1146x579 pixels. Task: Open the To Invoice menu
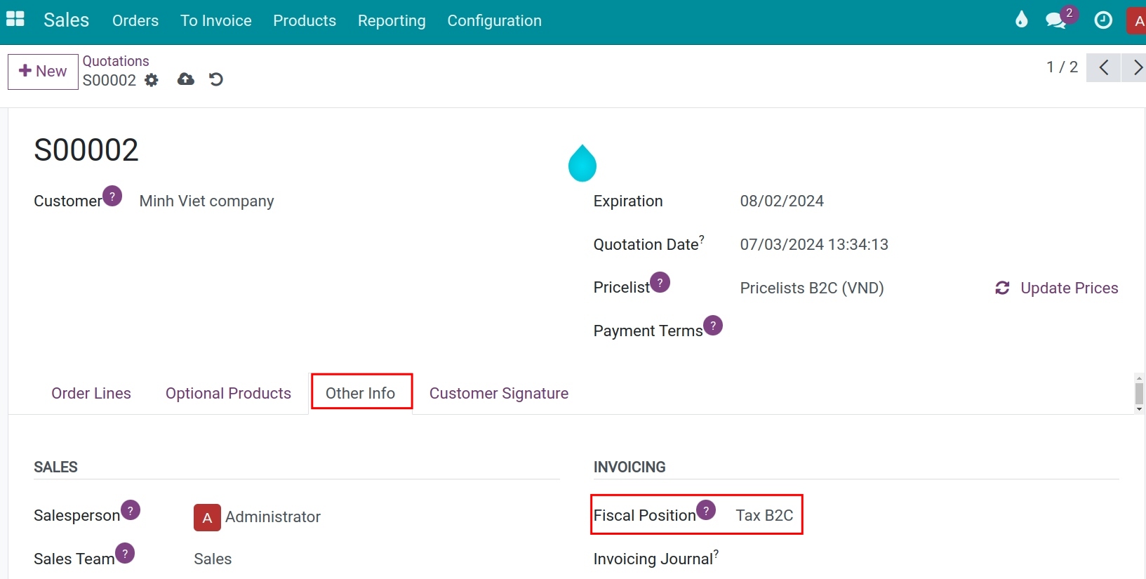pos(216,21)
